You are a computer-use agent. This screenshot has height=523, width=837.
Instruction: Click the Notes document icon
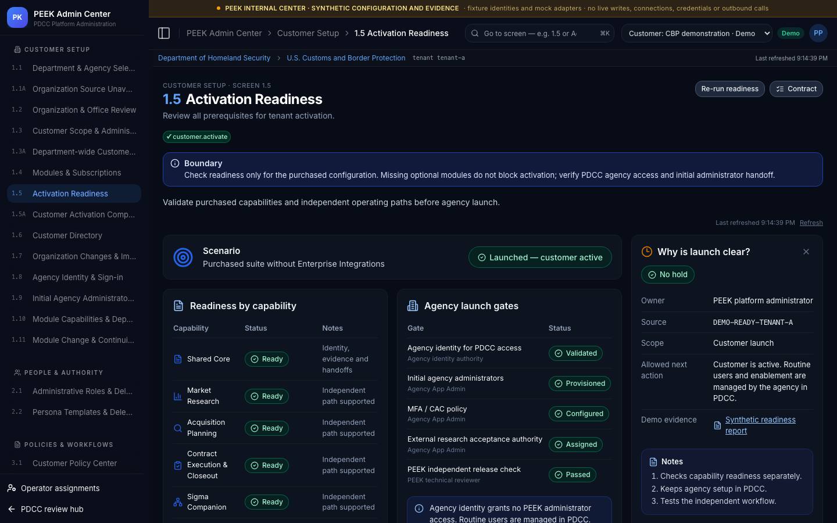pyautogui.click(x=653, y=461)
